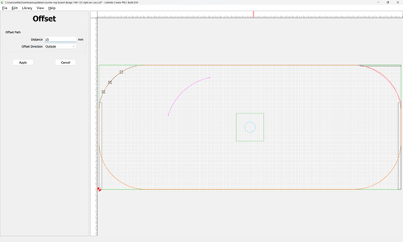
Task: Select the narrow rectangle on the right edge
Action: [399, 145]
